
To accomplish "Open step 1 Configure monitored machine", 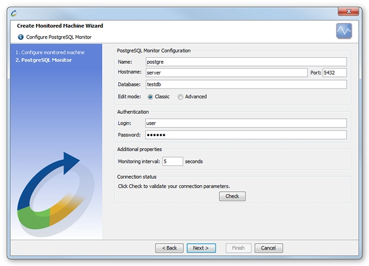I will click(50, 52).
